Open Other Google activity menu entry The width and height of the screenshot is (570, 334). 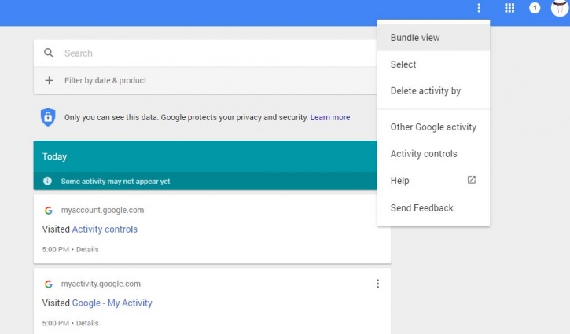(433, 127)
